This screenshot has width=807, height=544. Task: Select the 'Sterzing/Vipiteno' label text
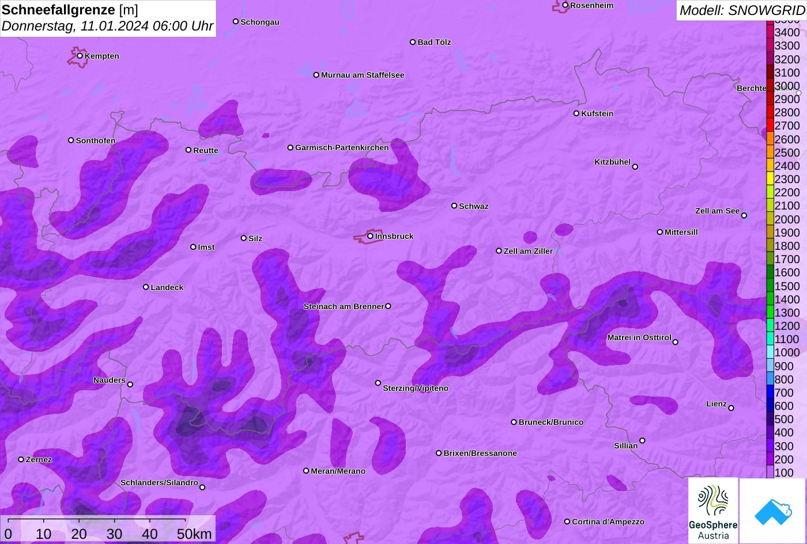coord(416,388)
